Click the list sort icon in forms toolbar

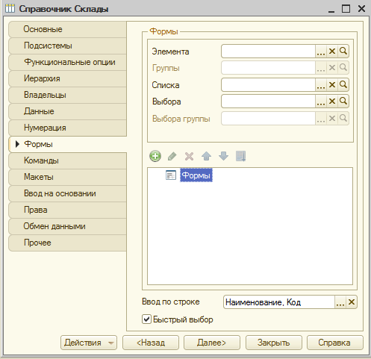click(x=240, y=156)
